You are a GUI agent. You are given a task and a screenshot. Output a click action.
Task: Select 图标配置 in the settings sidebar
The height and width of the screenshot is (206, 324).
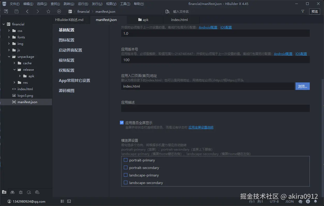point(67,40)
